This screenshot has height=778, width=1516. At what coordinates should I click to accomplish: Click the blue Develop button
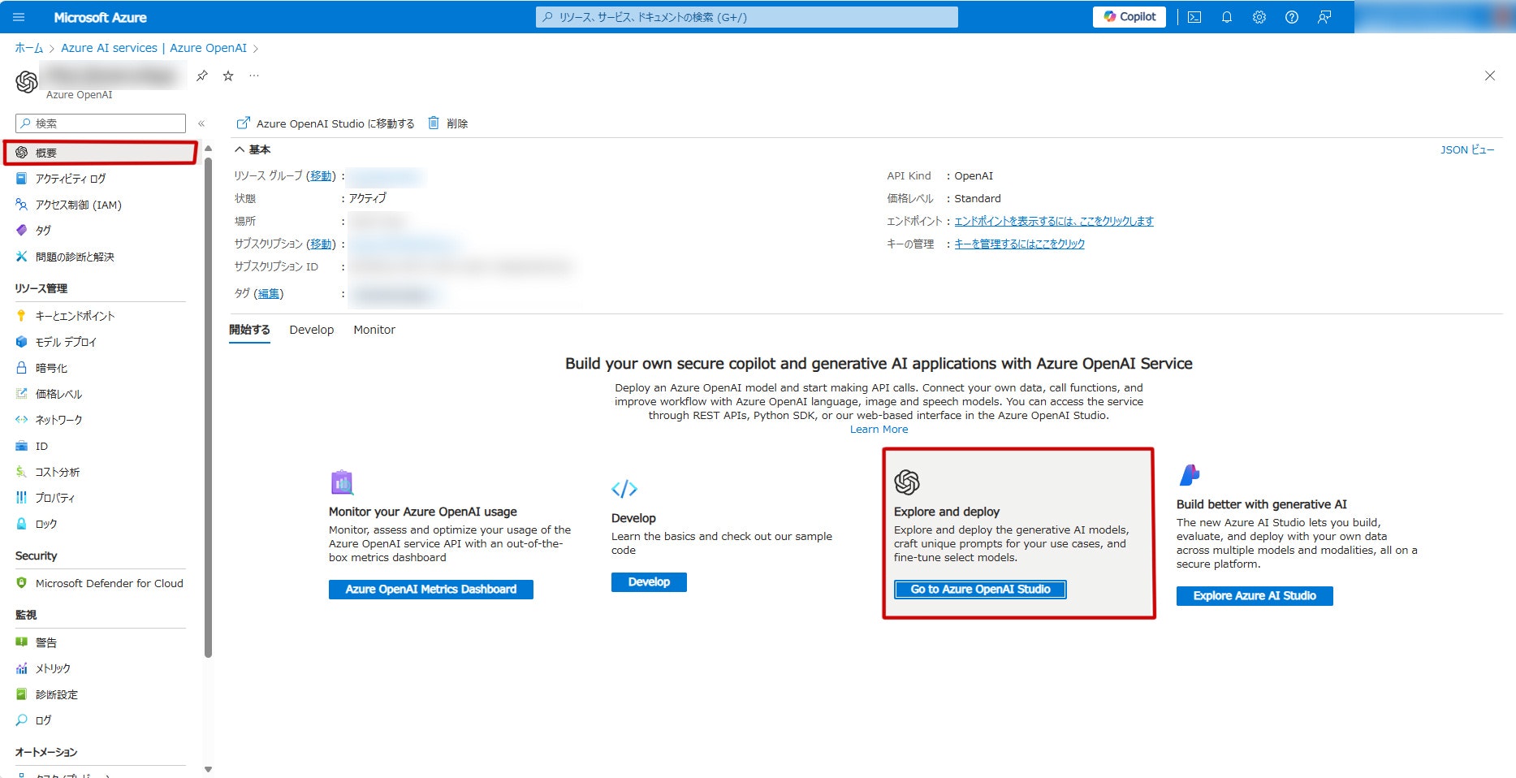[x=649, y=582]
